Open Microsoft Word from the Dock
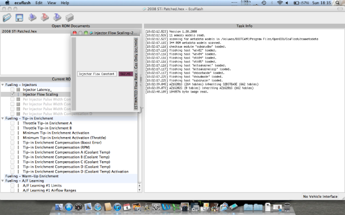This screenshot has height=215, width=345. pos(166,207)
